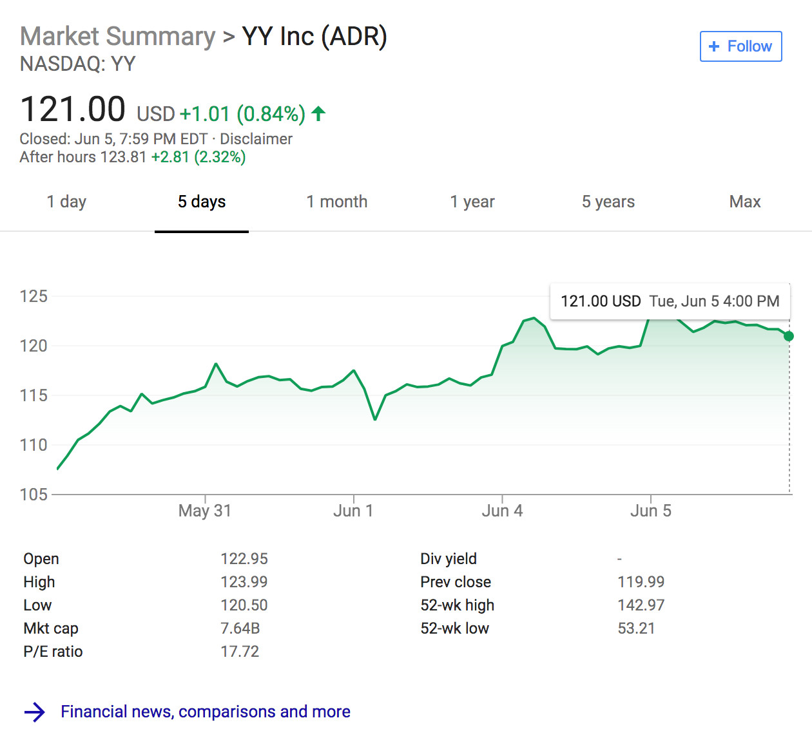Select the green data point on the chart
This screenshot has height=756, width=812.
click(788, 335)
